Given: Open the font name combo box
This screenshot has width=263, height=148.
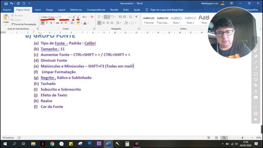Looking at the screenshot, I should (x=49, y=17).
